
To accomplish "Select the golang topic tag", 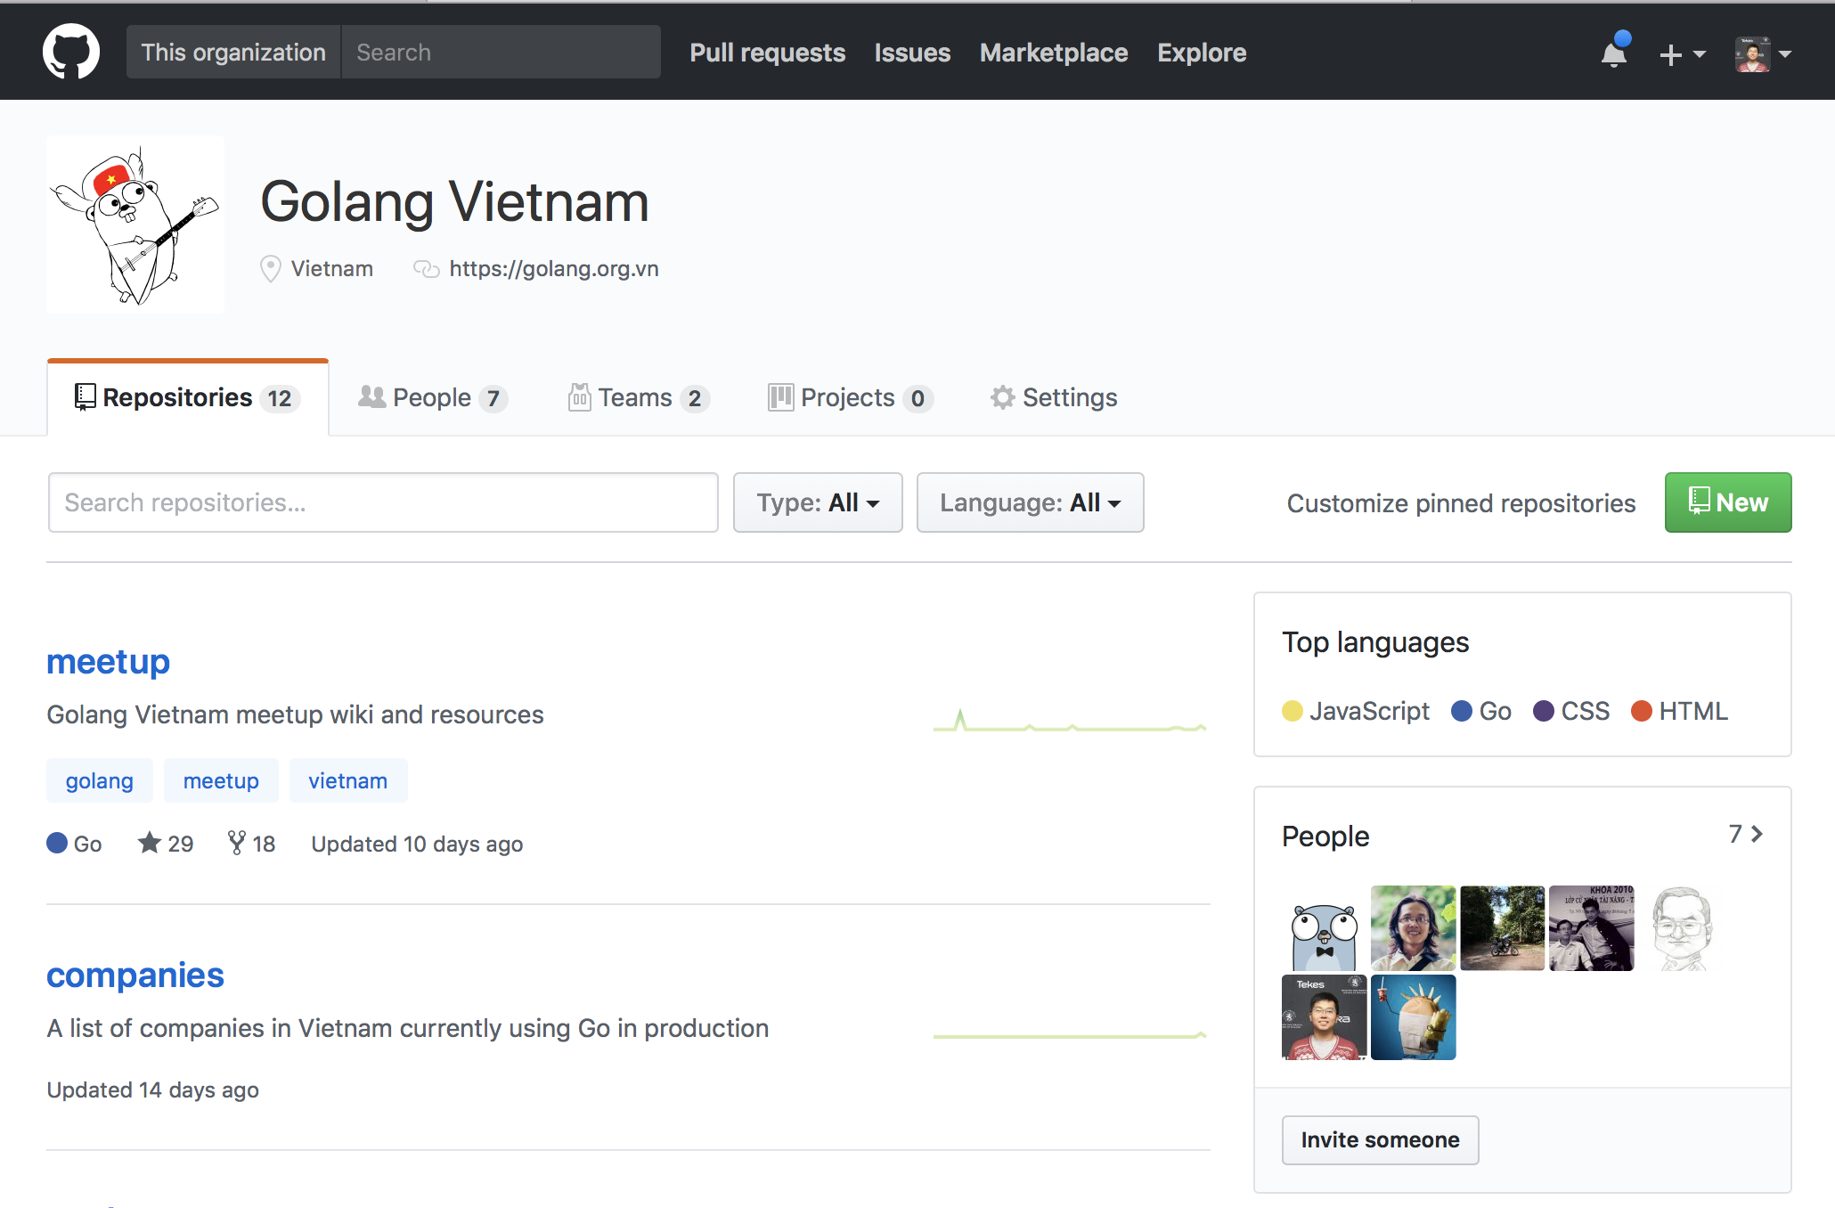I will pos(100,780).
